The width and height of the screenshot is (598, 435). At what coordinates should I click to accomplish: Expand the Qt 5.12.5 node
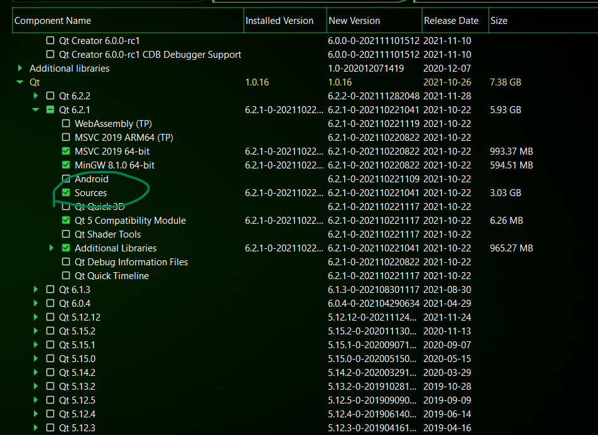[36, 400]
